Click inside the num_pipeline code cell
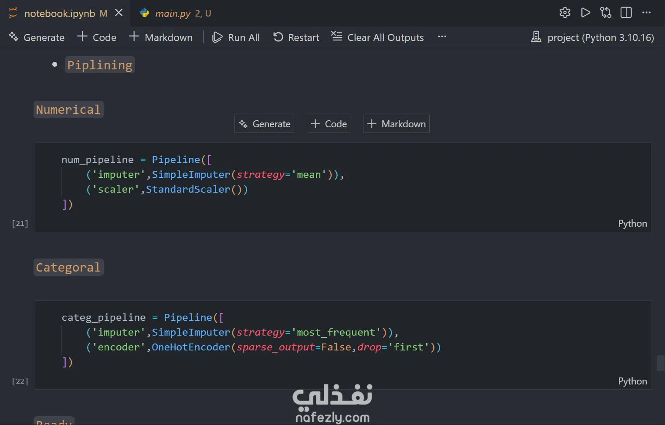The width and height of the screenshot is (665, 425). pos(343,187)
